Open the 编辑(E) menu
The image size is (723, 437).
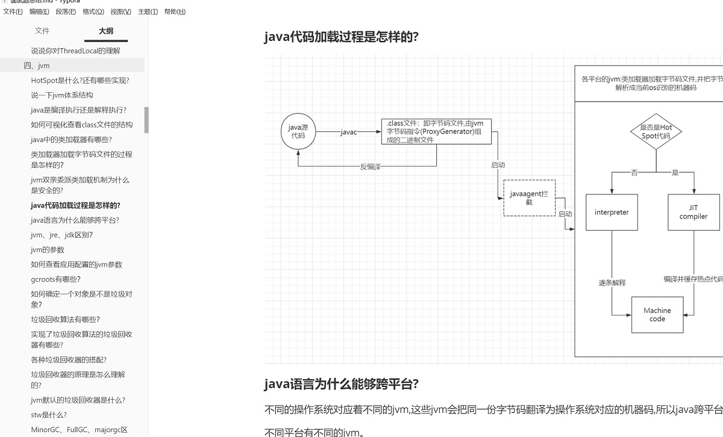pyautogui.click(x=39, y=11)
